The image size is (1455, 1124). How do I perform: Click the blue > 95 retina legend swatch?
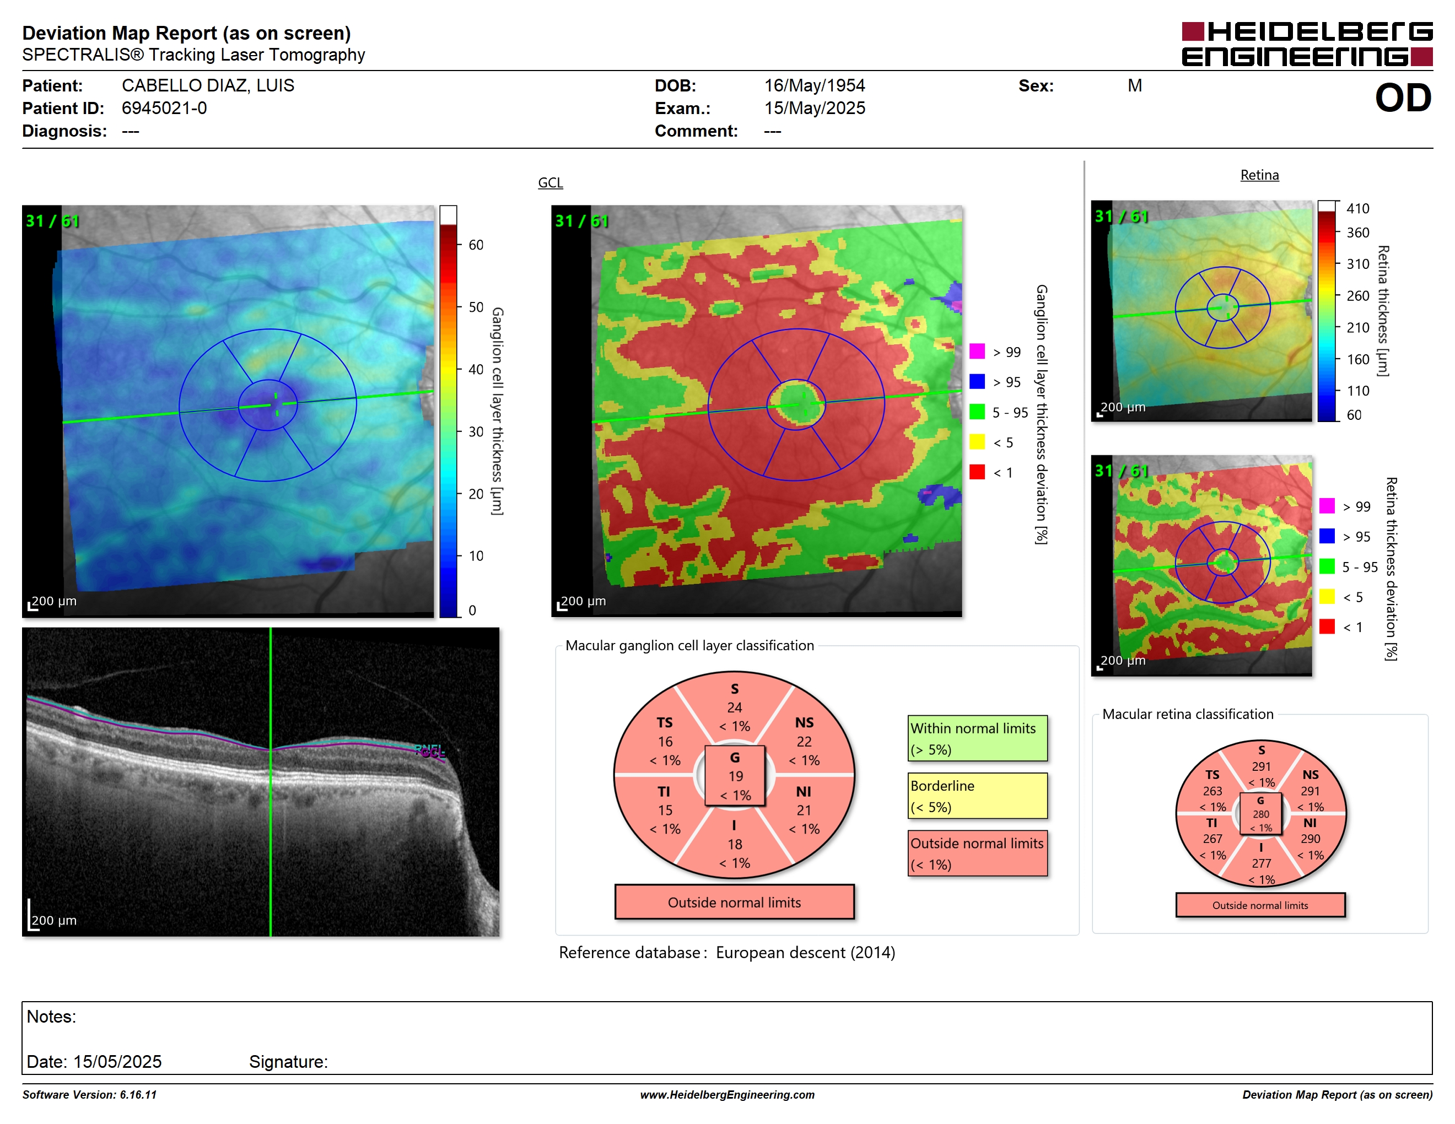point(1327,536)
